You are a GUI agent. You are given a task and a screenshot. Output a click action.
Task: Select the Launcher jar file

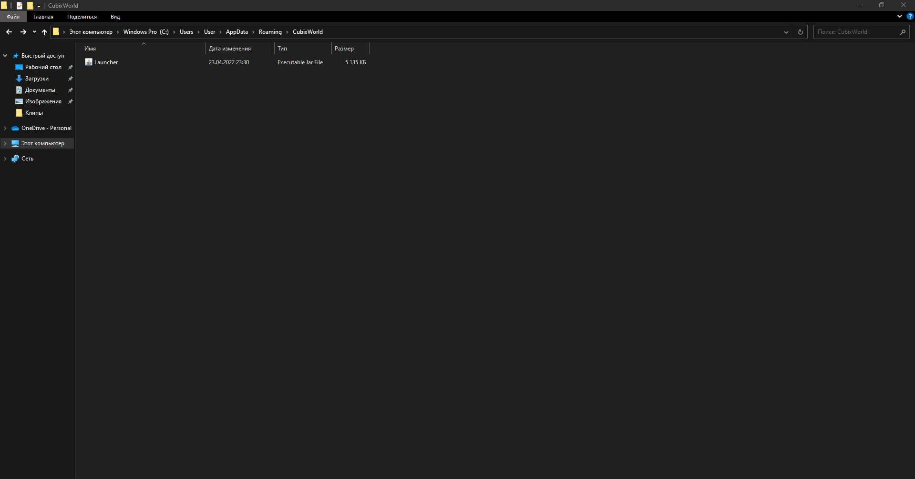click(106, 62)
